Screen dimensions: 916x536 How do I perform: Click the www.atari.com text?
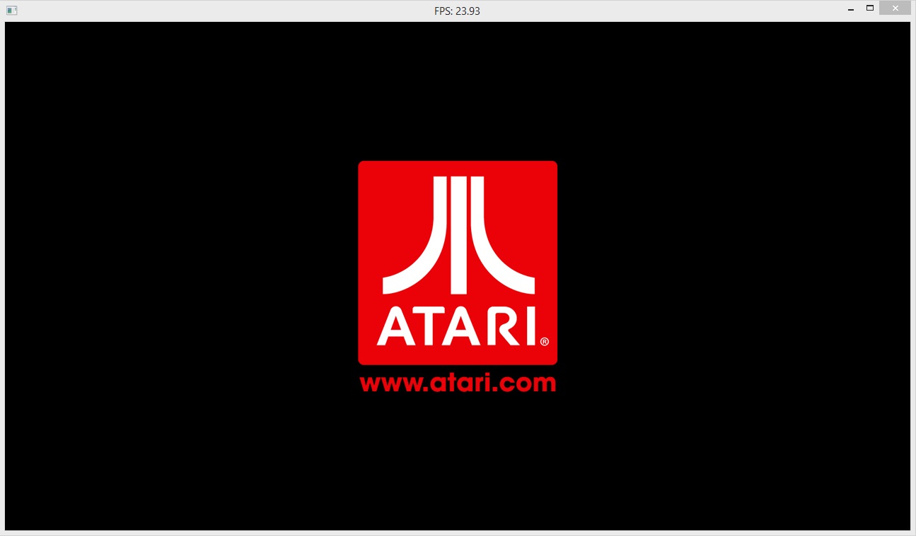click(458, 383)
